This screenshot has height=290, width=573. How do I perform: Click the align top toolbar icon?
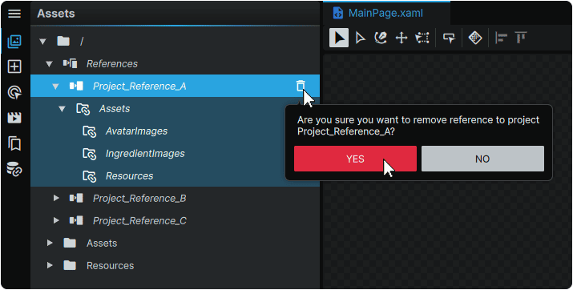click(521, 38)
